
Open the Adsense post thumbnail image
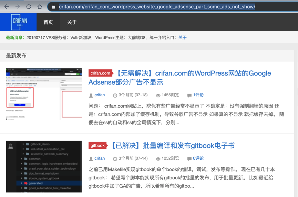point(44,94)
